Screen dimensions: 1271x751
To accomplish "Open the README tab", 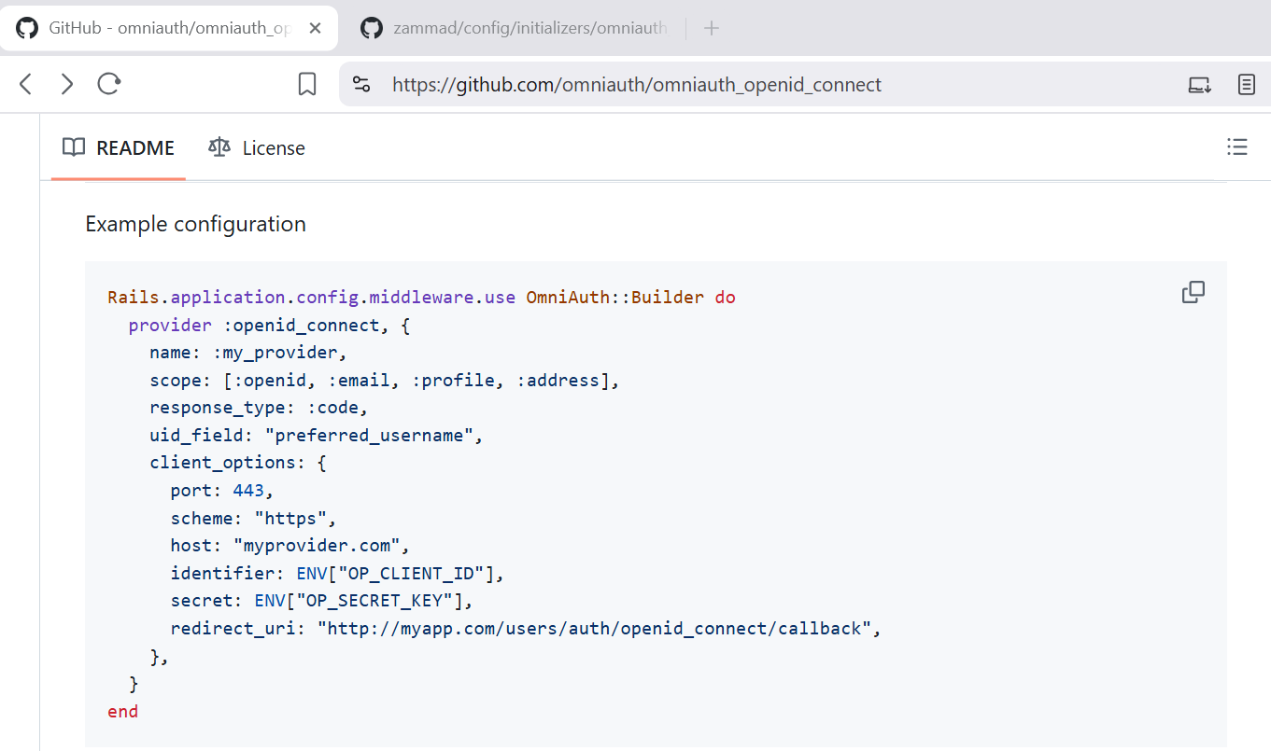I will [119, 147].
